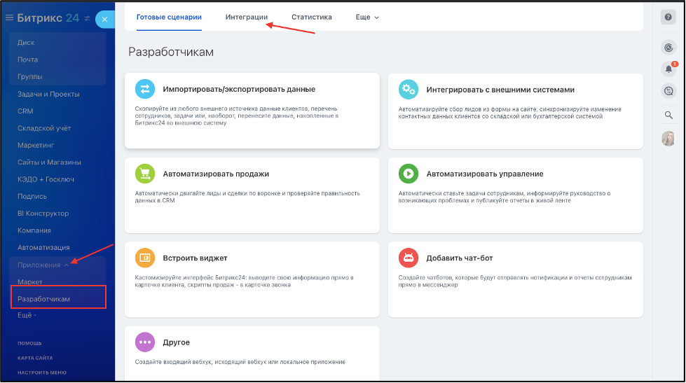Click the CoPilot spiral icon in the right sidebar
This screenshot has height=383, width=686.
(x=668, y=48)
